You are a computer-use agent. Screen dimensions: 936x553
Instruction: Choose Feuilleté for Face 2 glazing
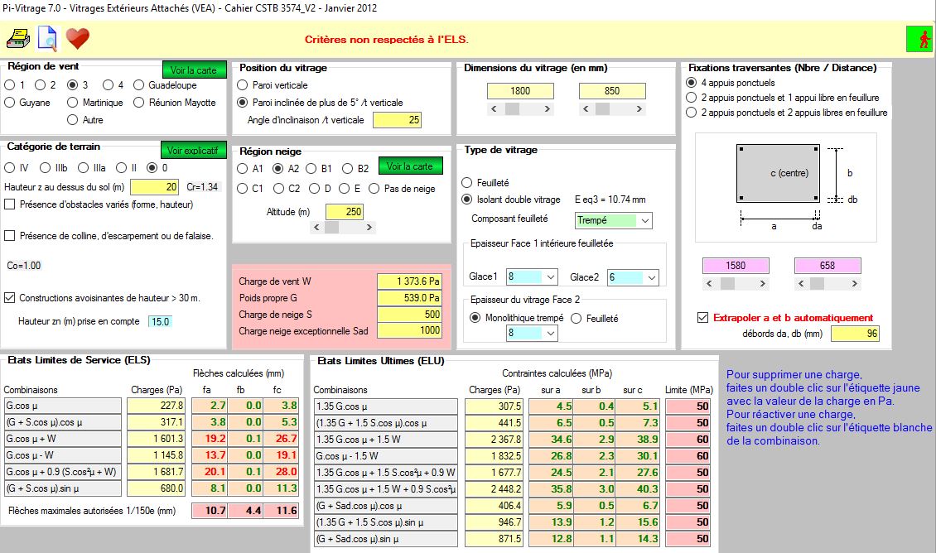pos(576,318)
